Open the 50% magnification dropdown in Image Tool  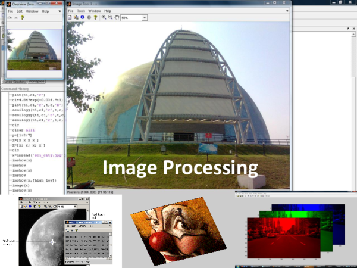click(x=145, y=17)
